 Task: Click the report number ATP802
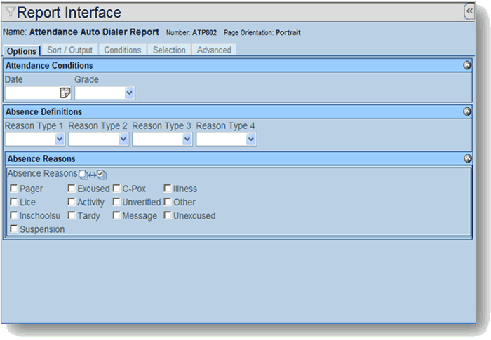[204, 32]
